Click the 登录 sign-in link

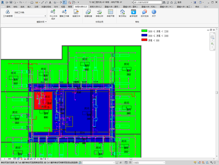point(180,2)
